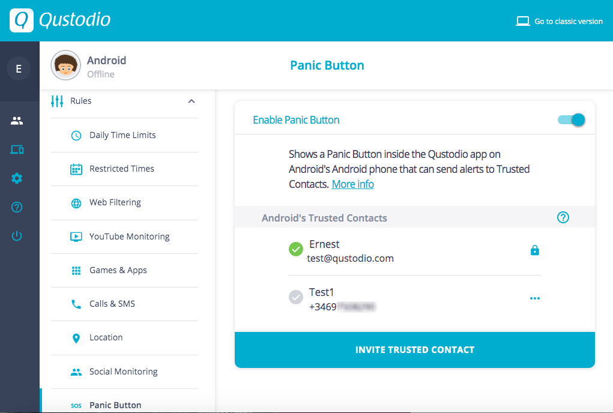Click the Android child profile avatar

(65, 65)
